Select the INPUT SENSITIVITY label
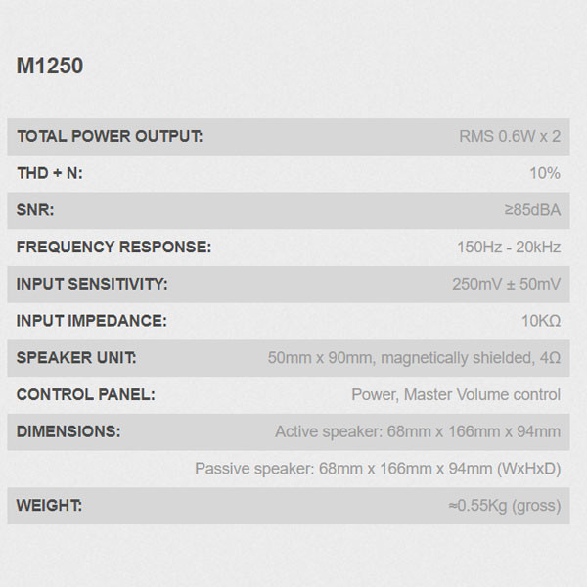Image resolution: width=587 pixels, height=587 pixels. [92, 284]
